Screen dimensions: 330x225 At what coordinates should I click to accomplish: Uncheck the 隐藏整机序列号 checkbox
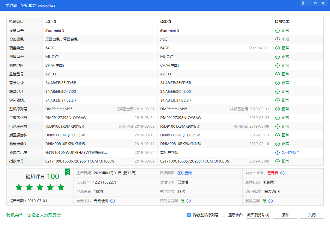pos(189,214)
